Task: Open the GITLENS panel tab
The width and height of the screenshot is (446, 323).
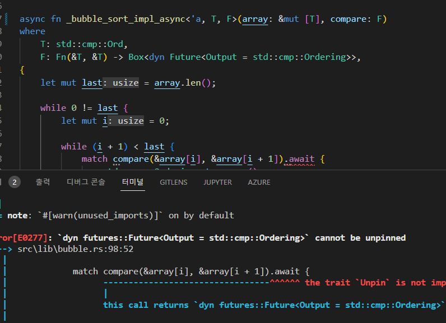Action: [x=174, y=182]
